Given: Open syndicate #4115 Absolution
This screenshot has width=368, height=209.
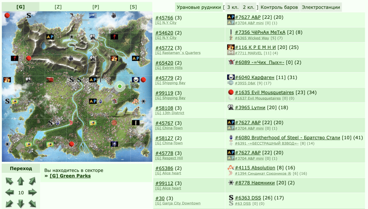Looking at the screenshot, I should point(255,168).
